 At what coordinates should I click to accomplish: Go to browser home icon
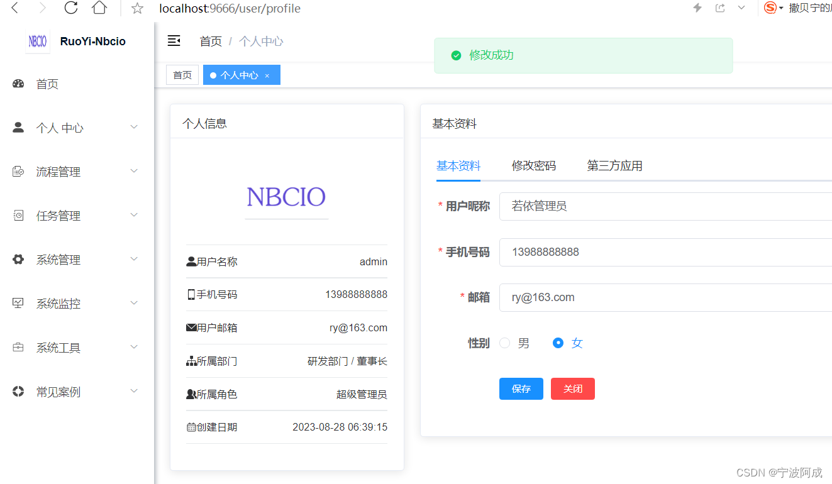coord(99,8)
